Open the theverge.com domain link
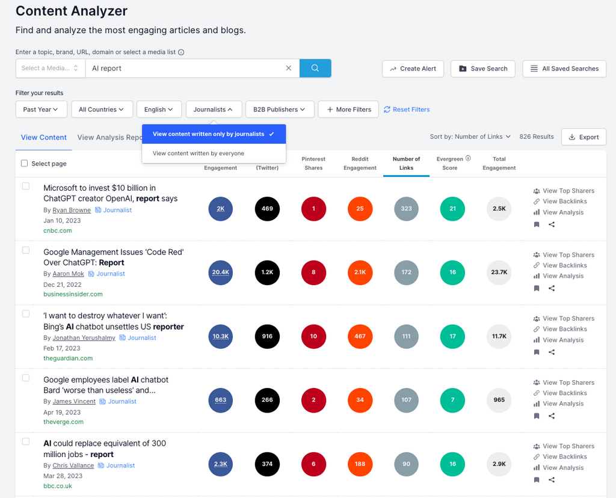This screenshot has height=498, width=616. click(63, 422)
